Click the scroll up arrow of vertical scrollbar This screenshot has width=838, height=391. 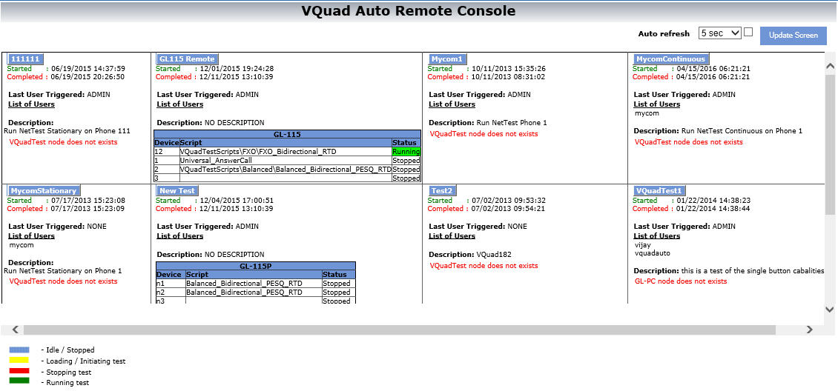coord(830,67)
